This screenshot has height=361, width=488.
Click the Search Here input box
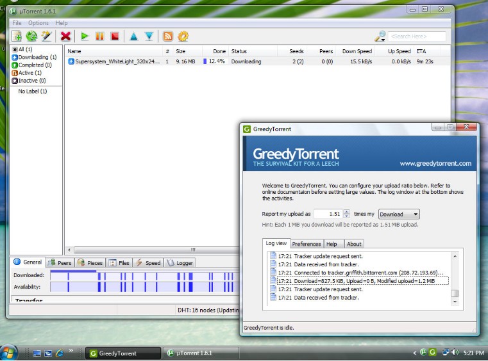417,36
